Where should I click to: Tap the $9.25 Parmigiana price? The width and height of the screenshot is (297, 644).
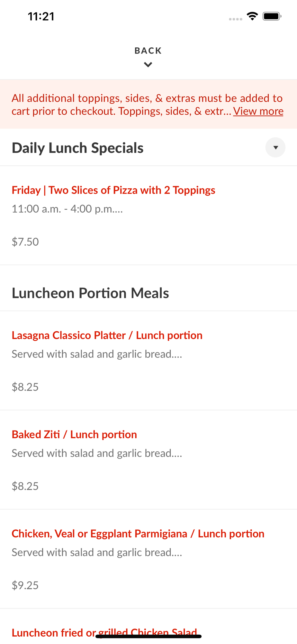pyautogui.click(x=25, y=585)
